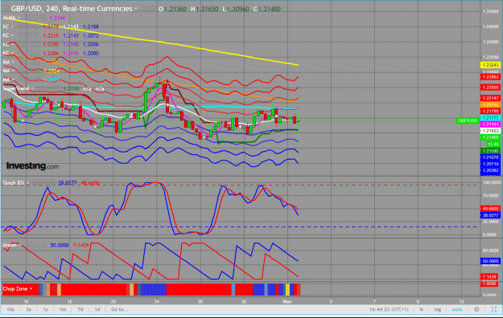Click the ALMA value 1.2144 in legend
Image resolution: width=503 pixels, height=318 pixels.
[57, 18]
